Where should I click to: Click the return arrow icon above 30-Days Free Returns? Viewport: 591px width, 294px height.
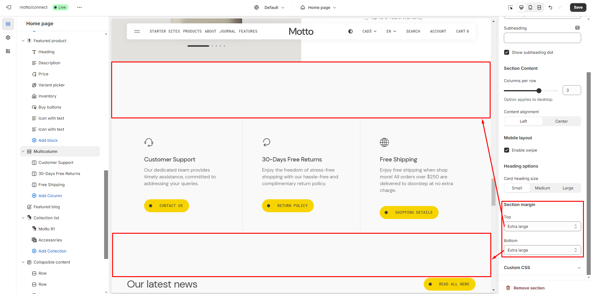(x=266, y=142)
